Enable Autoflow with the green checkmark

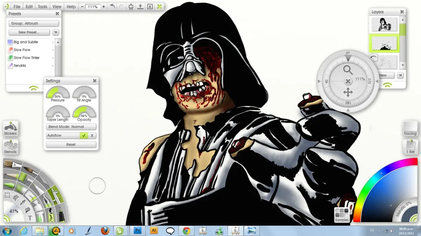[83, 136]
